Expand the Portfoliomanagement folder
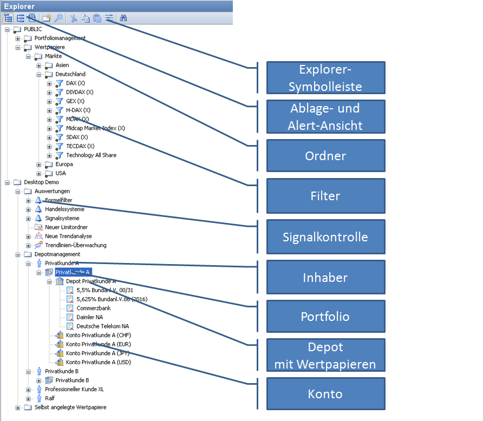483x421 pixels. coord(18,38)
